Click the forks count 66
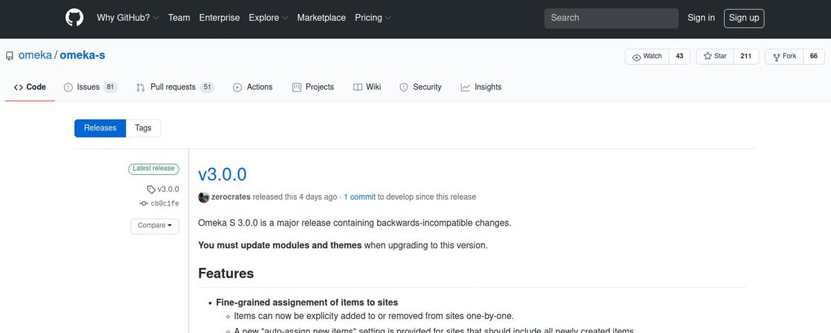This screenshot has height=333, width=831. coord(814,57)
